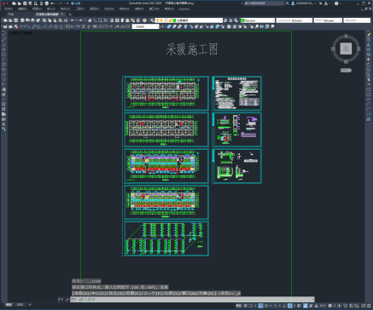
Task: Click the isometric piping diagram sheet thumbnail
Action: [x=166, y=238]
